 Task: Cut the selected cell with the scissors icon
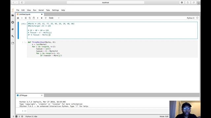[26, 18]
